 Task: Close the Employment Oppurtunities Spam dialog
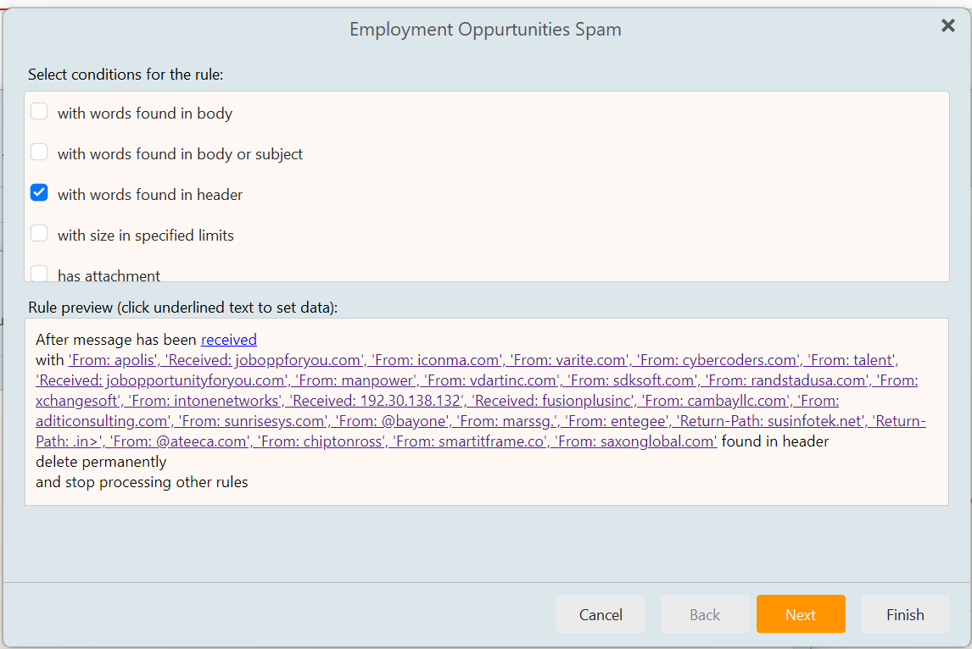(x=947, y=25)
